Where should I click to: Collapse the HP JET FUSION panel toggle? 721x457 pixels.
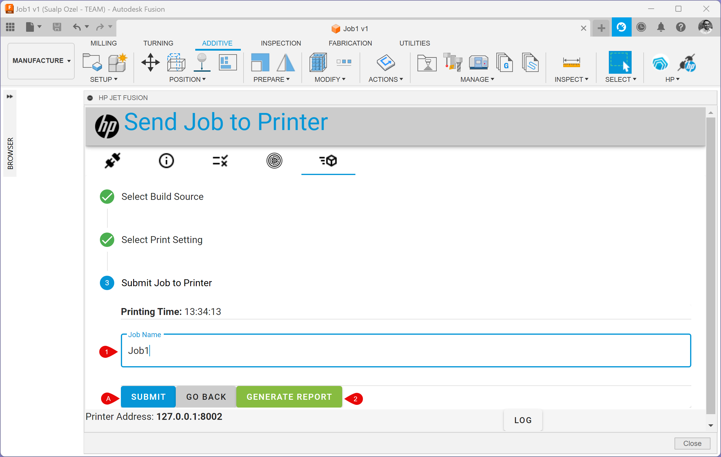[x=90, y=98]
